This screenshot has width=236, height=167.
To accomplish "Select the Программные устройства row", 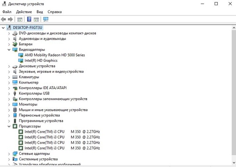I will (41, 121).
